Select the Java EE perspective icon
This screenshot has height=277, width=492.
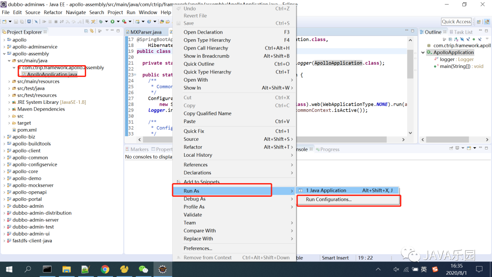pos(487,22)
